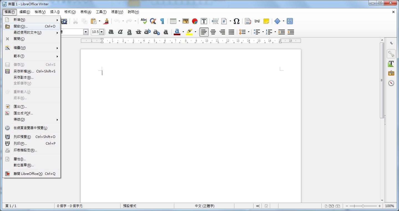
Task: Toggle formatting marks pilcrow button
Action: 162,21
